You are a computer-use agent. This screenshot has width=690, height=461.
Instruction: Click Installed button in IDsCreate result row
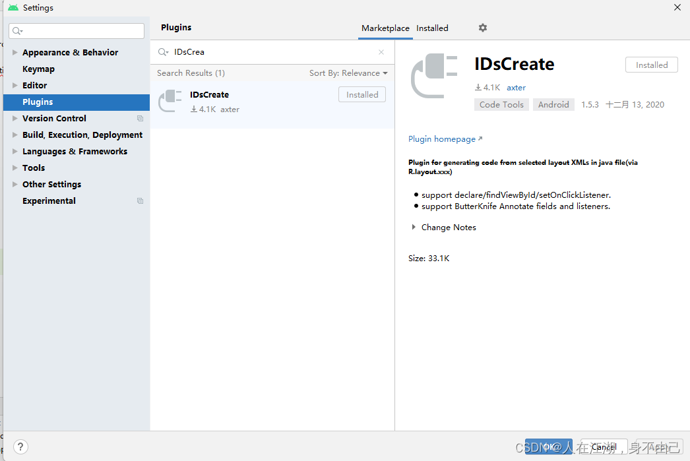pyautogui.click(x=362, y=94)
